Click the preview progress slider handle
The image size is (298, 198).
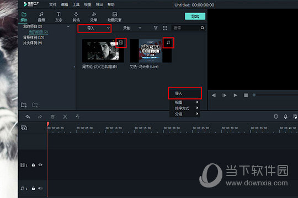[254, 95]
